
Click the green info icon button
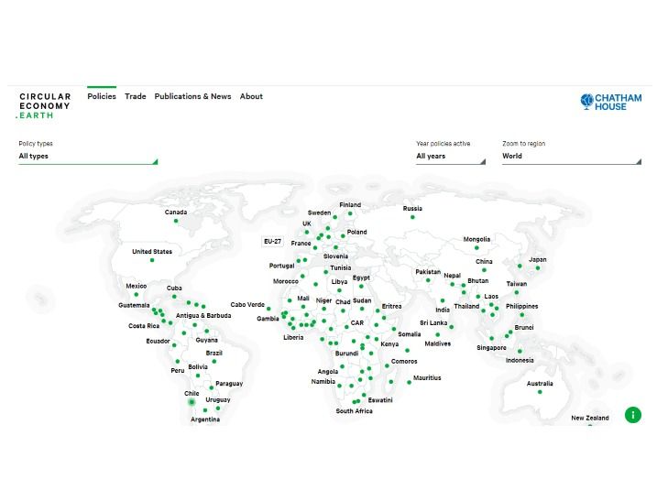tap(632, 415)
